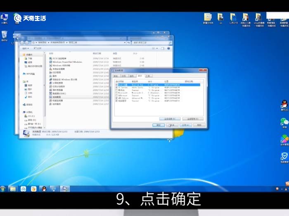Select the 启动 tab
The height and width of the screenshot is (216, 289).
point(140,76)
